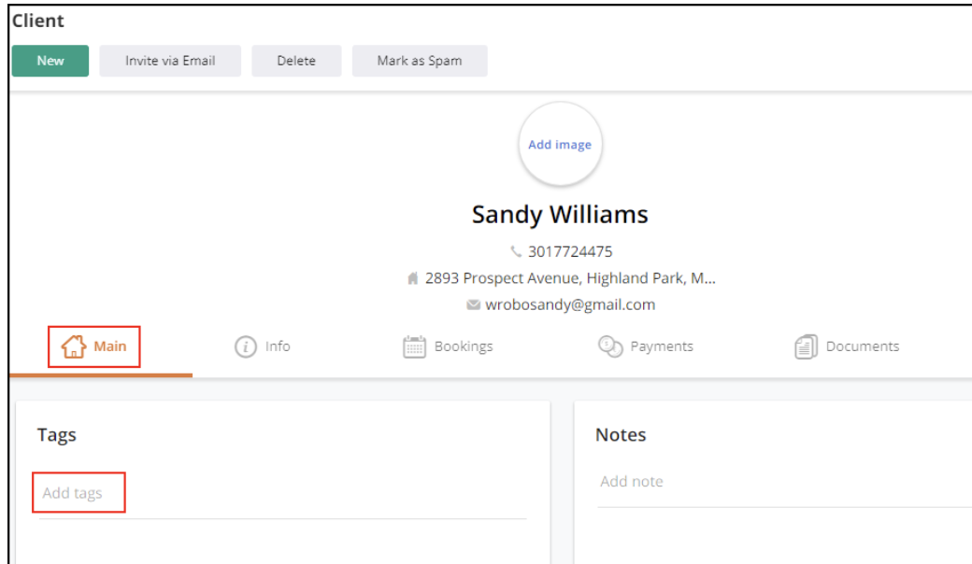Click the Add tags input field

[282, 494]
